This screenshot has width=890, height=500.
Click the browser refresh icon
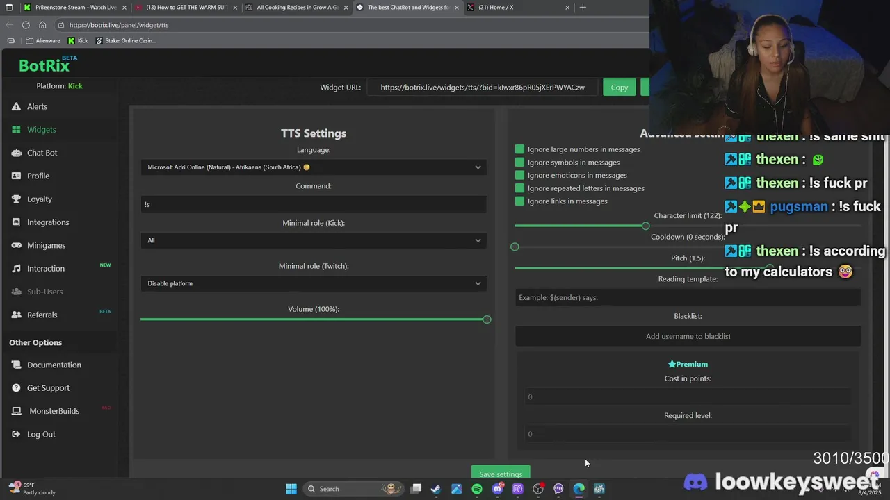tap(26, 25)
